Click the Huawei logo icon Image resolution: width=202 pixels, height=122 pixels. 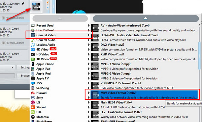tap(33, 93)
